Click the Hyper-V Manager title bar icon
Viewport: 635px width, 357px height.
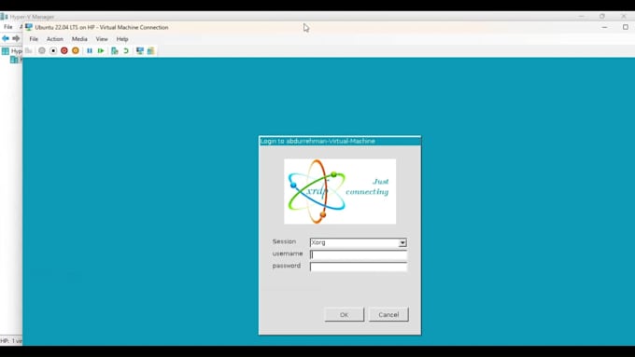click(4, 17)
